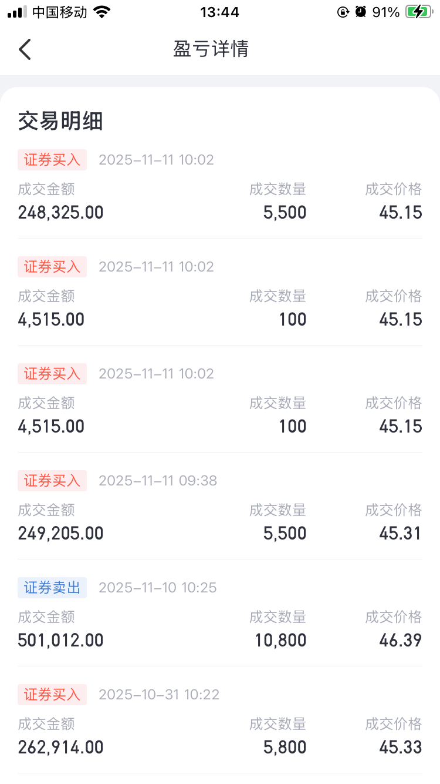Select the 249,205.00 transaction amount
Screen dimensions: 440x784
click(60, 533)
